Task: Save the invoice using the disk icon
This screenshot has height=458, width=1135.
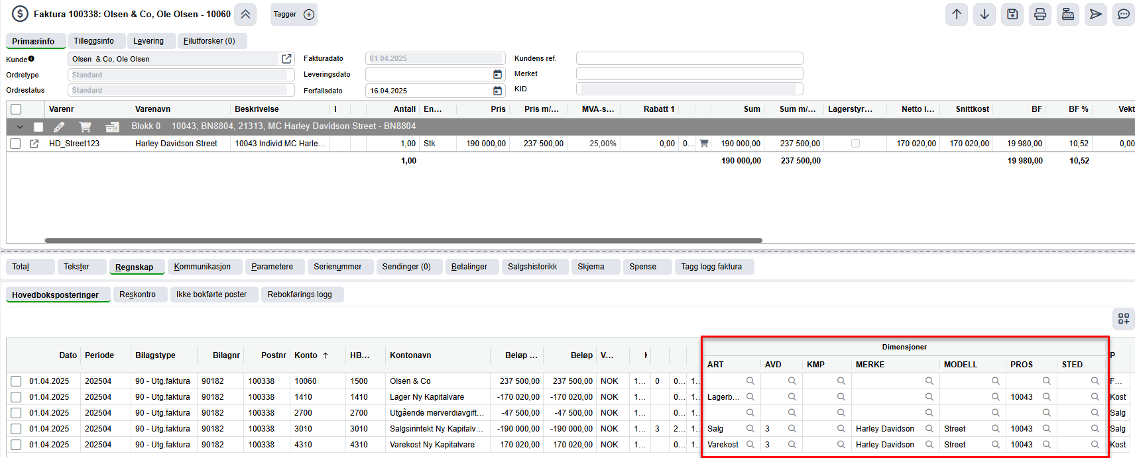Action: (x=1012, y=14)
